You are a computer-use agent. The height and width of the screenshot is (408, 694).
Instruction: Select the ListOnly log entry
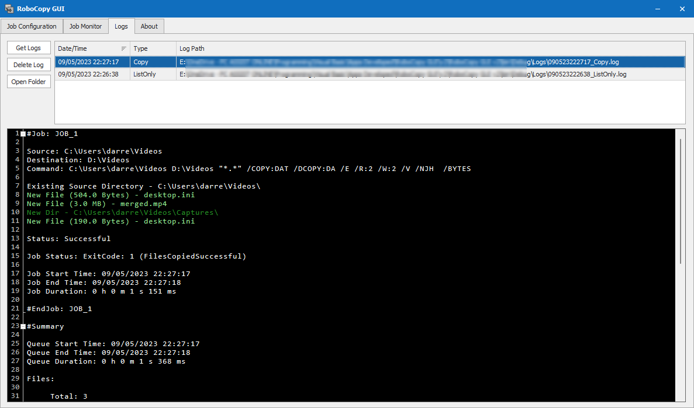point(234,74)
